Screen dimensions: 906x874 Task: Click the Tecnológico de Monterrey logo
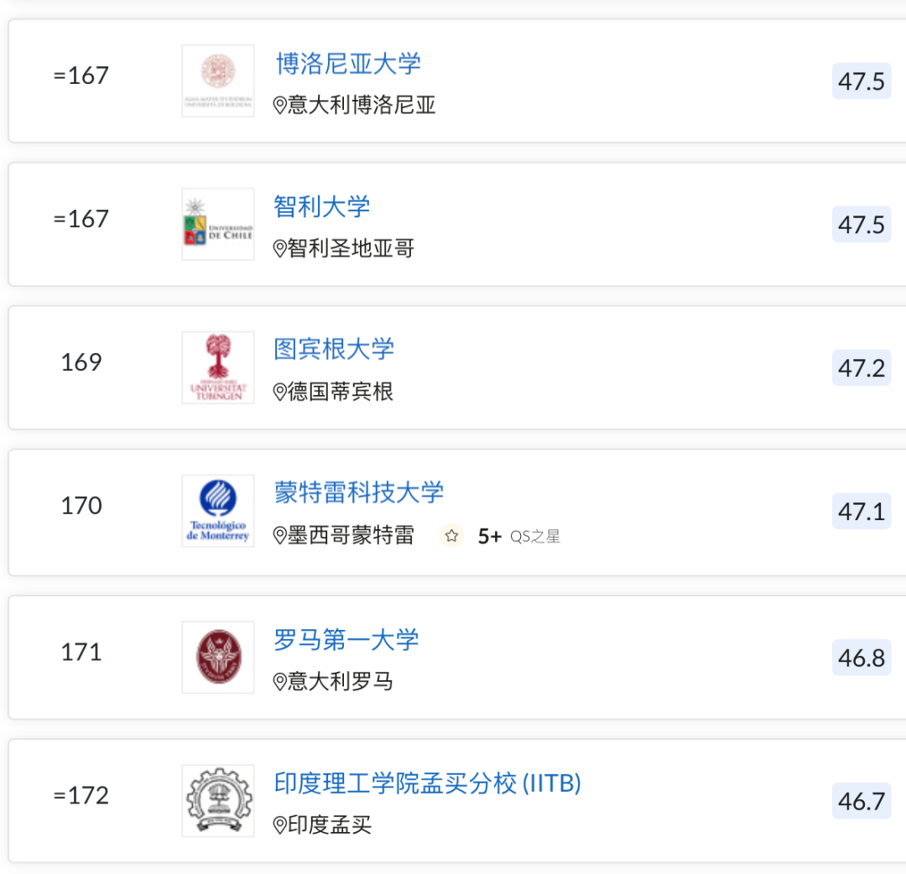[218, 511]
